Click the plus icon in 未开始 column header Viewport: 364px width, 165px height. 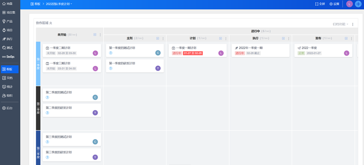tap(95, 34)
